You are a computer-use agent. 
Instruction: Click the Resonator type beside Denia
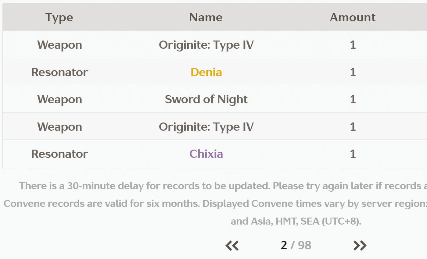coord(59,72)
